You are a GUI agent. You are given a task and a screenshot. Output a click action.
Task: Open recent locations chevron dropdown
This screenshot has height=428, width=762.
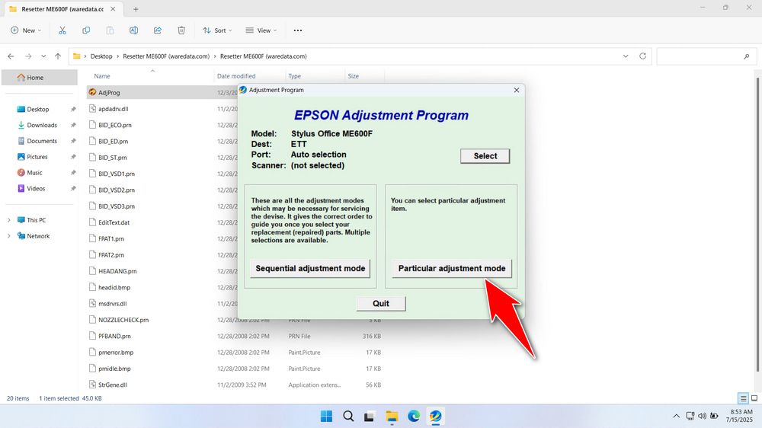43,56
